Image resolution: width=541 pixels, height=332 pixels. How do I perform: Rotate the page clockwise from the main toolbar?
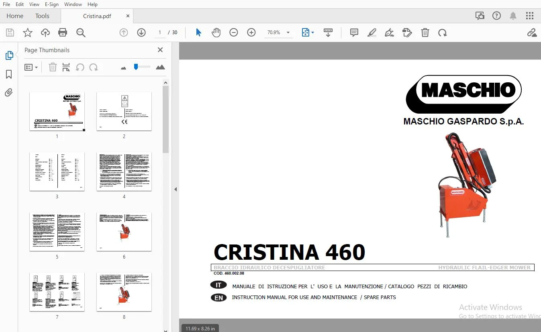(x=443, y=33)
